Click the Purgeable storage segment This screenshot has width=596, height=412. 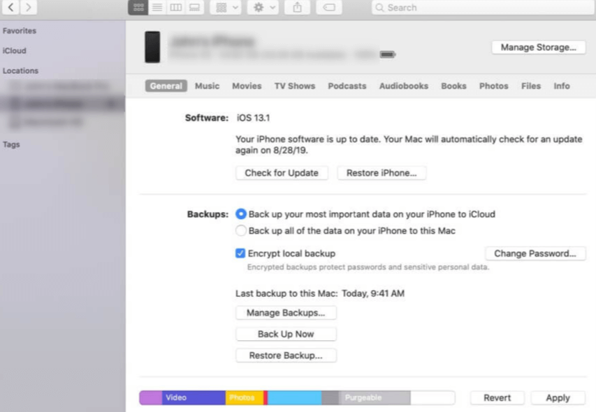(375, 397)
